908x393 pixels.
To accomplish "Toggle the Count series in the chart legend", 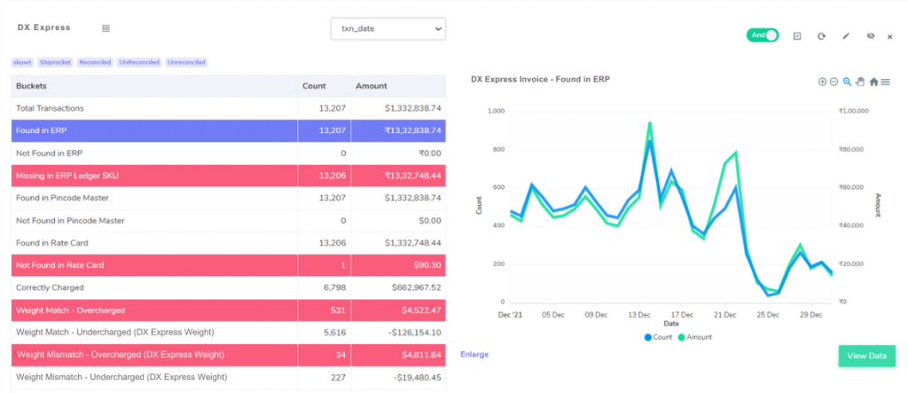I will tap(659, 337).
